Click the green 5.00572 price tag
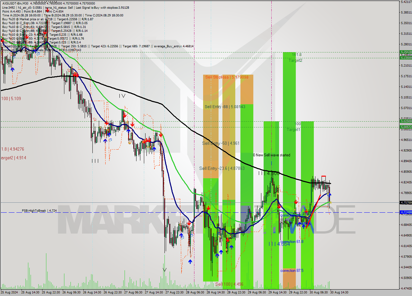This screenshot has height=296, width=412. tap(406, 127)
